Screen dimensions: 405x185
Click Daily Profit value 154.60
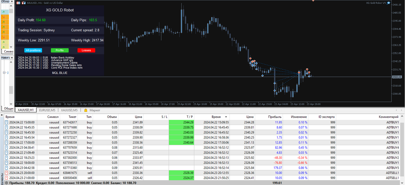(40, 20)
